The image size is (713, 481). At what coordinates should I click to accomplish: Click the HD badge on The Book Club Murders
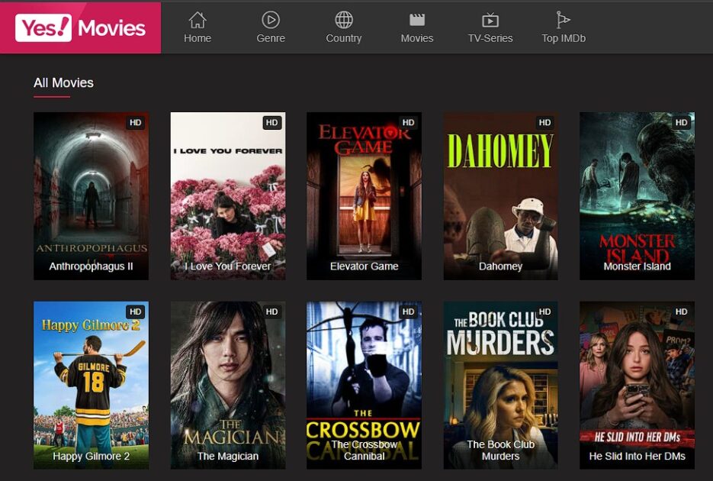pyautogui.click(x=544, y=312)
